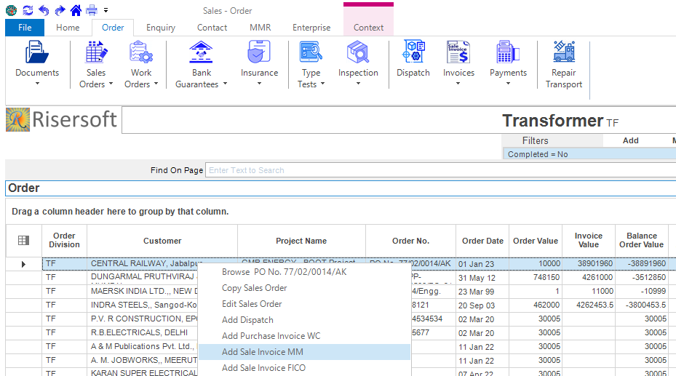Open the File tab
676x376 pixels.
[25, 28]
